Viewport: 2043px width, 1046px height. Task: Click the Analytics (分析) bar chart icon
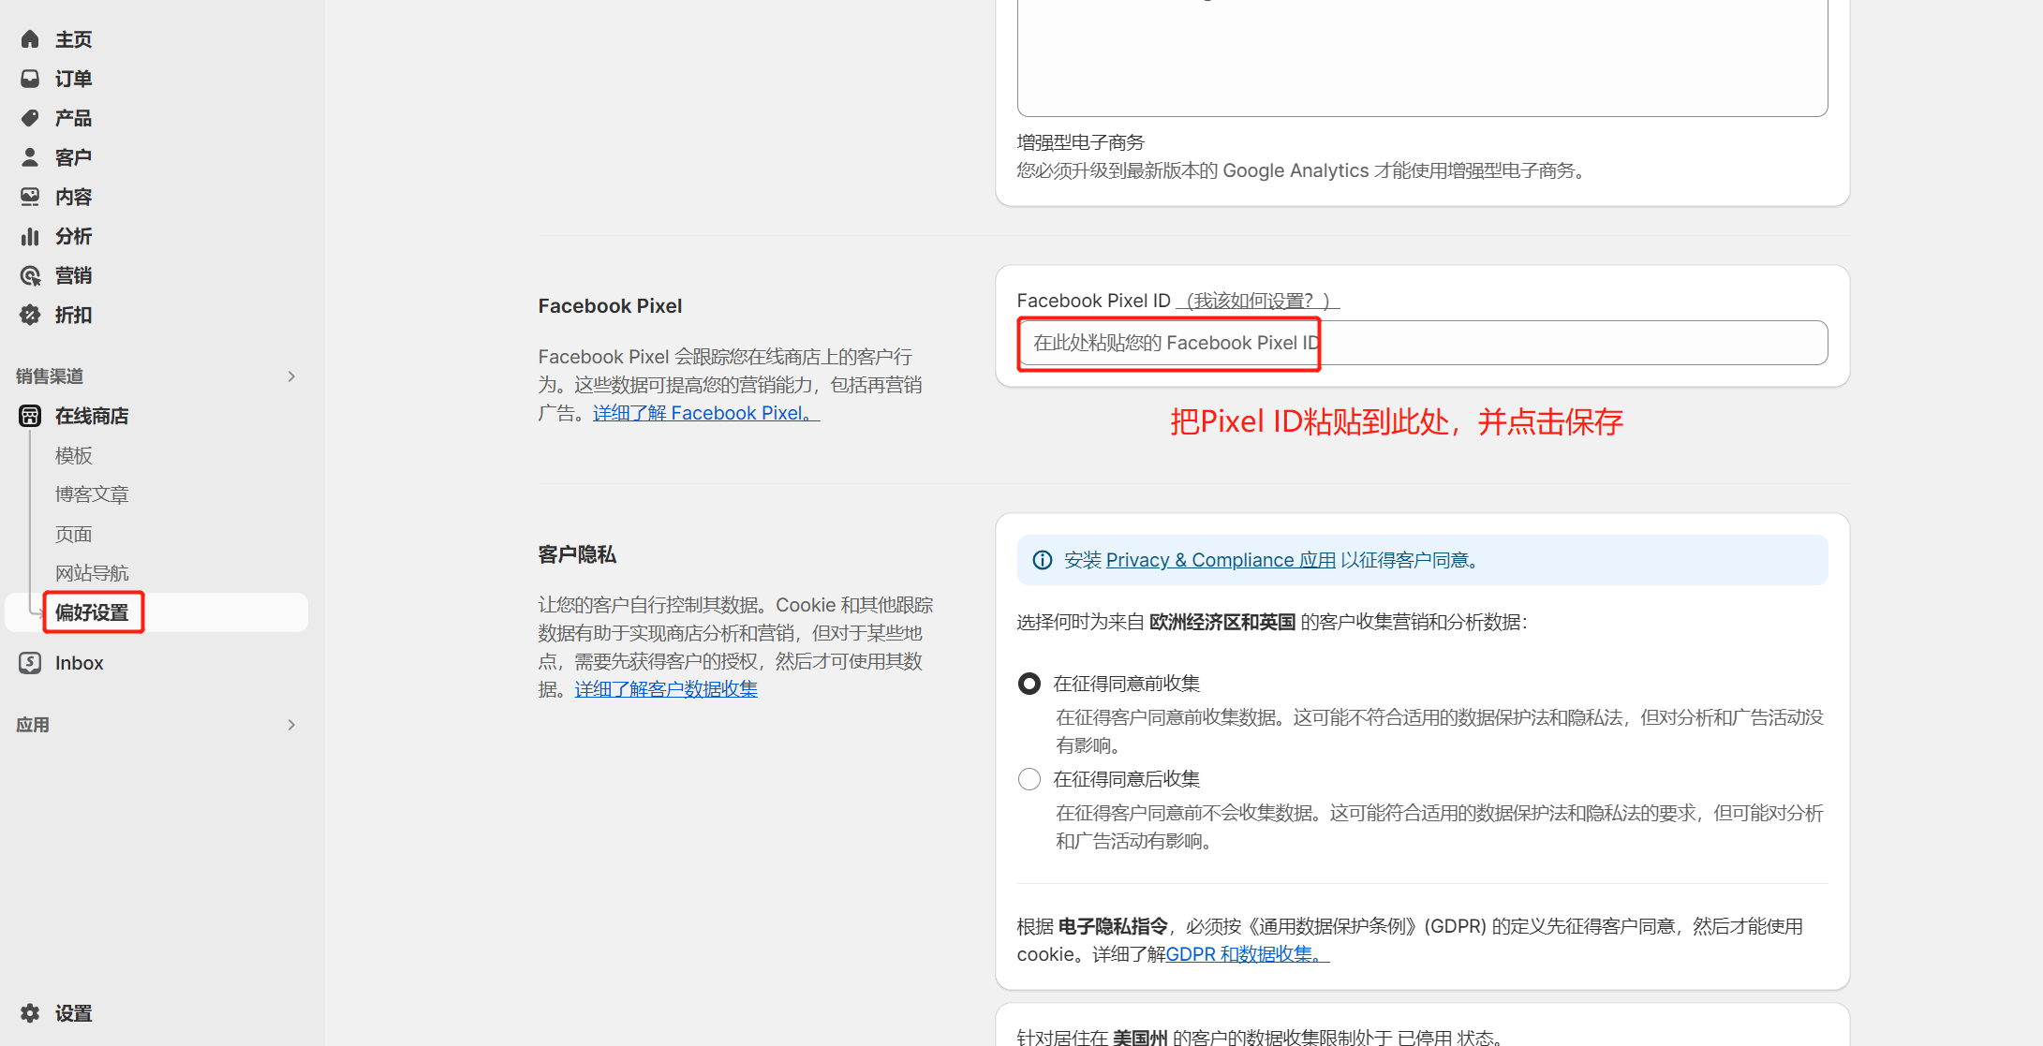click(30, 236)
